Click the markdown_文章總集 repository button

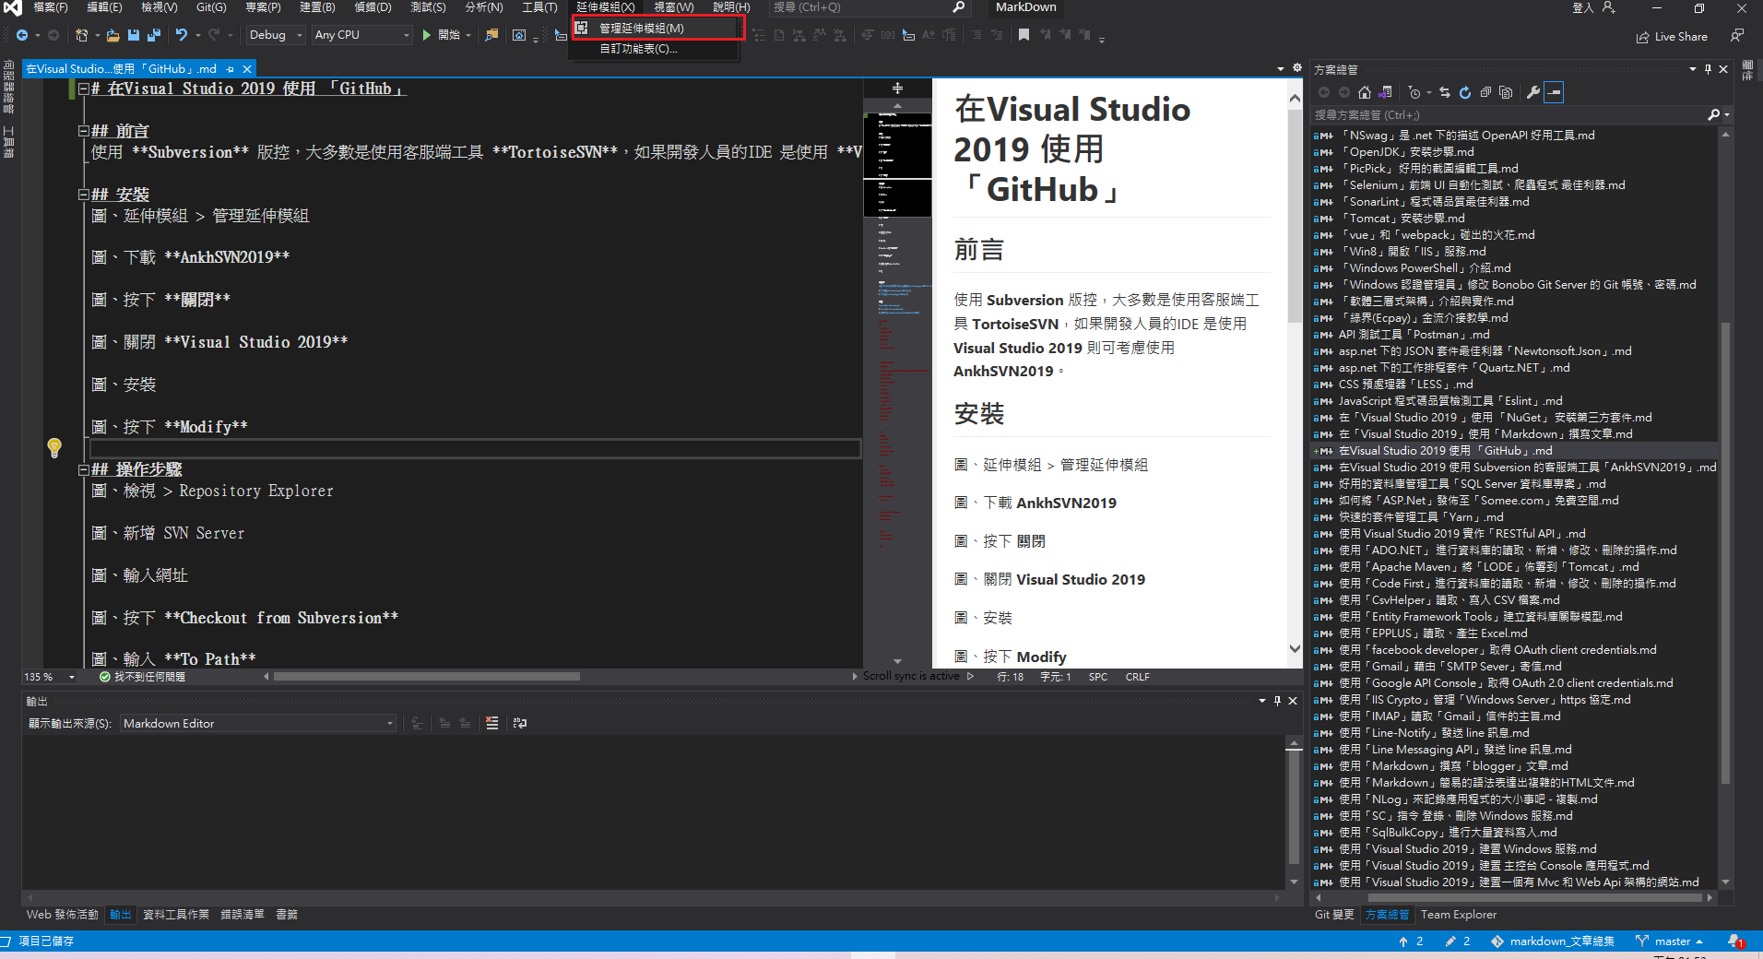(x=1553, y=941)
